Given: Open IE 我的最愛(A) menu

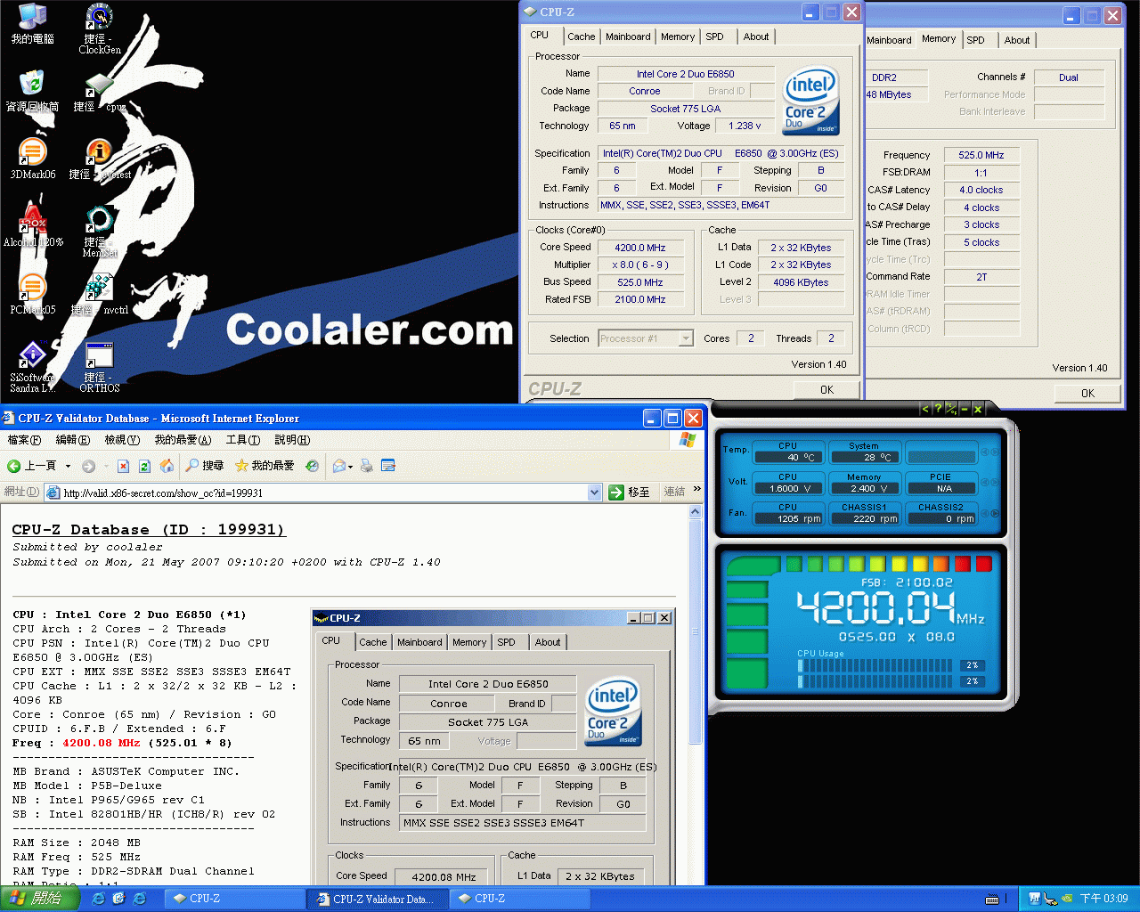Looking at the screenshot, I should point(183,440).
